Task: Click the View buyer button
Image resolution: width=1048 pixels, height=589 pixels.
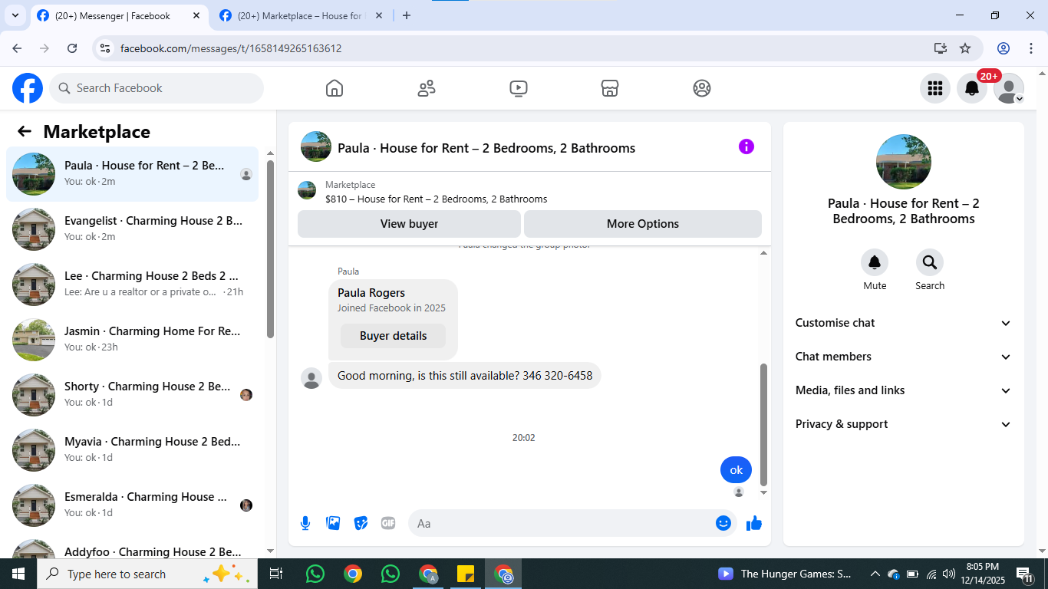Action: pyautogui.click(x=409, y=224)
